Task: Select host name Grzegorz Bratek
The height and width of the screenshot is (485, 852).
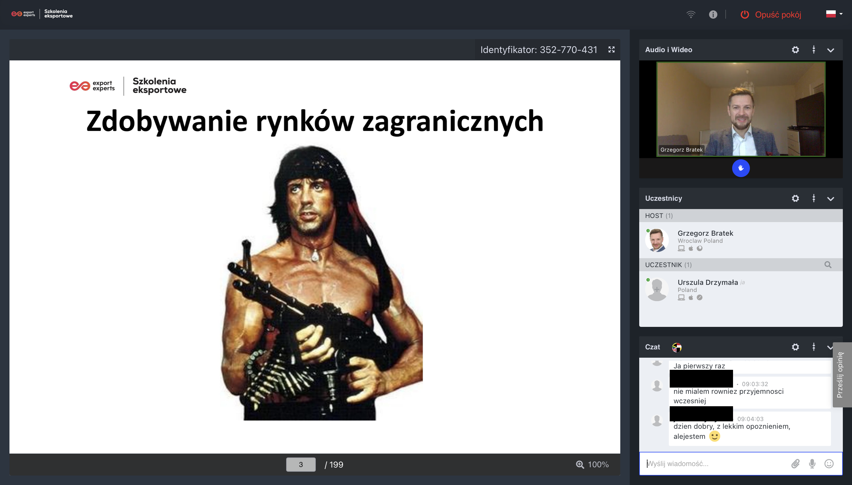Action: pos(705,233)
